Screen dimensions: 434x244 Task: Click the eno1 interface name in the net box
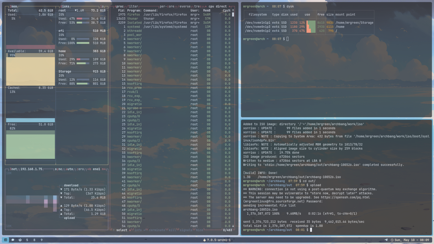96,169
